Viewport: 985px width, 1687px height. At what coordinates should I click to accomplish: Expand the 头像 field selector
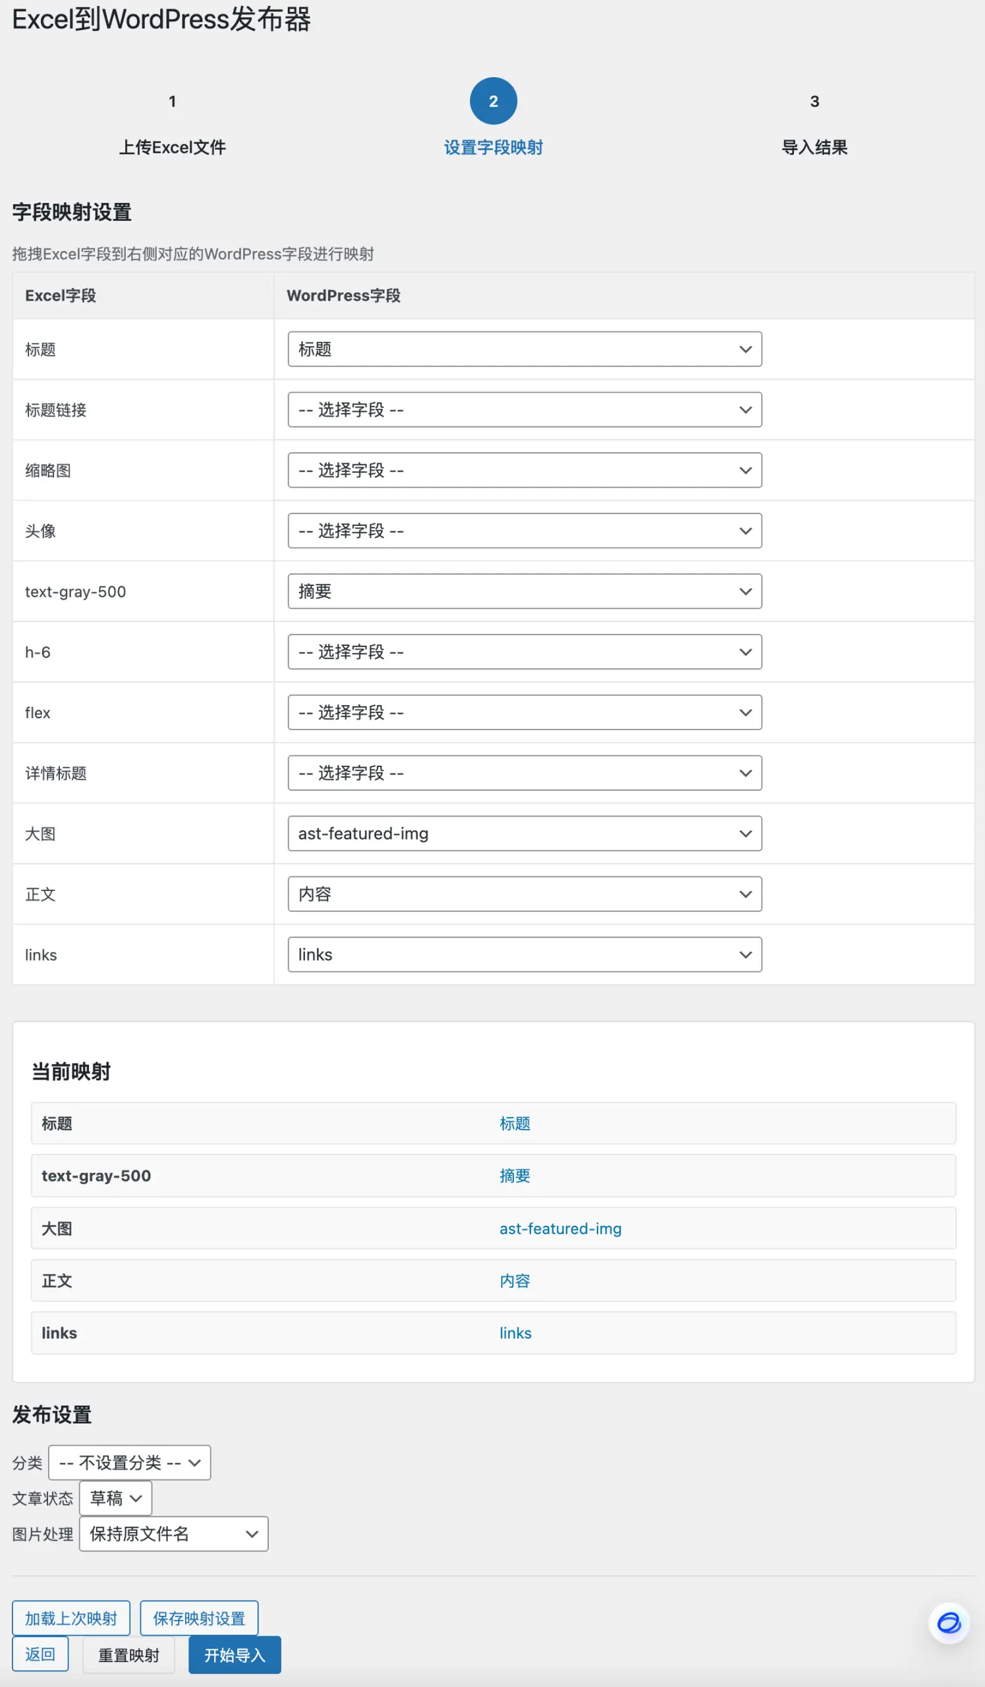point(524,531)
